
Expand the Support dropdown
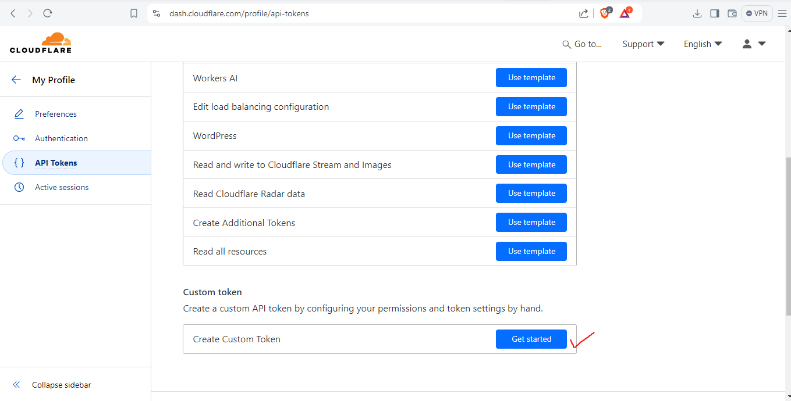(x=643, y=44)
